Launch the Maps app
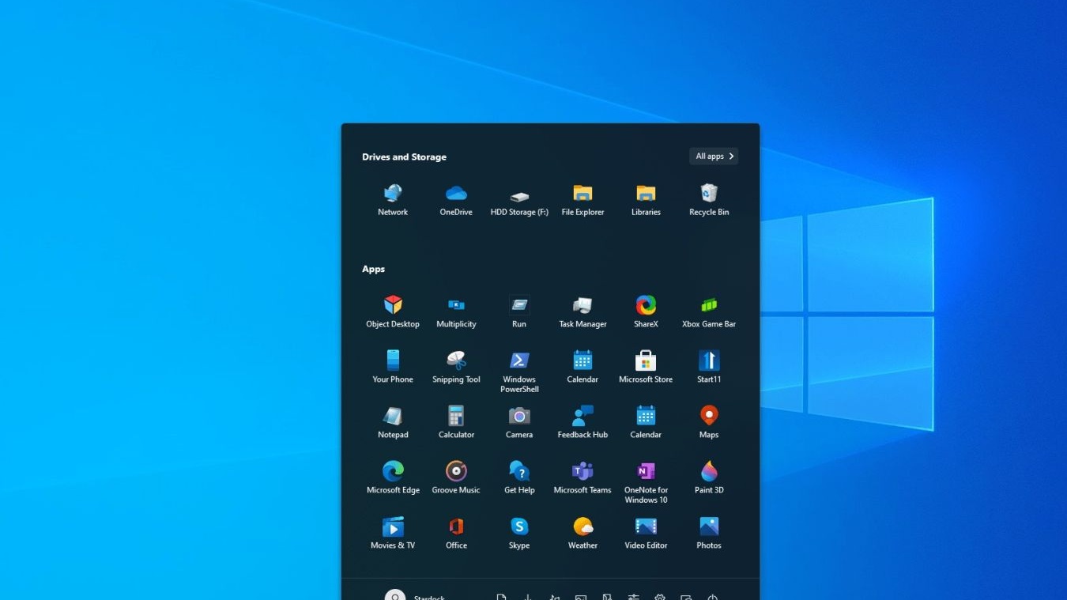Viewport: 1067px width, 600px height. coord(709,422)
